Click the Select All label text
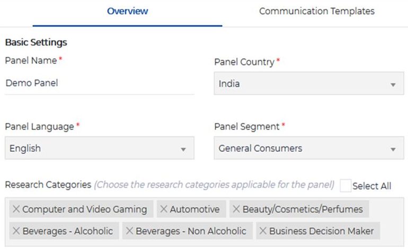The width and height of the screenshot is (408, 250). pos(371,186)
